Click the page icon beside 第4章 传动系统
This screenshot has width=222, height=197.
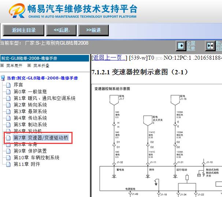8,118
